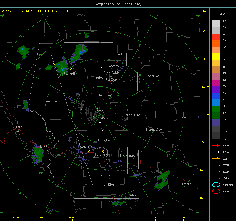Click the HighRiver label

(109, 184)
